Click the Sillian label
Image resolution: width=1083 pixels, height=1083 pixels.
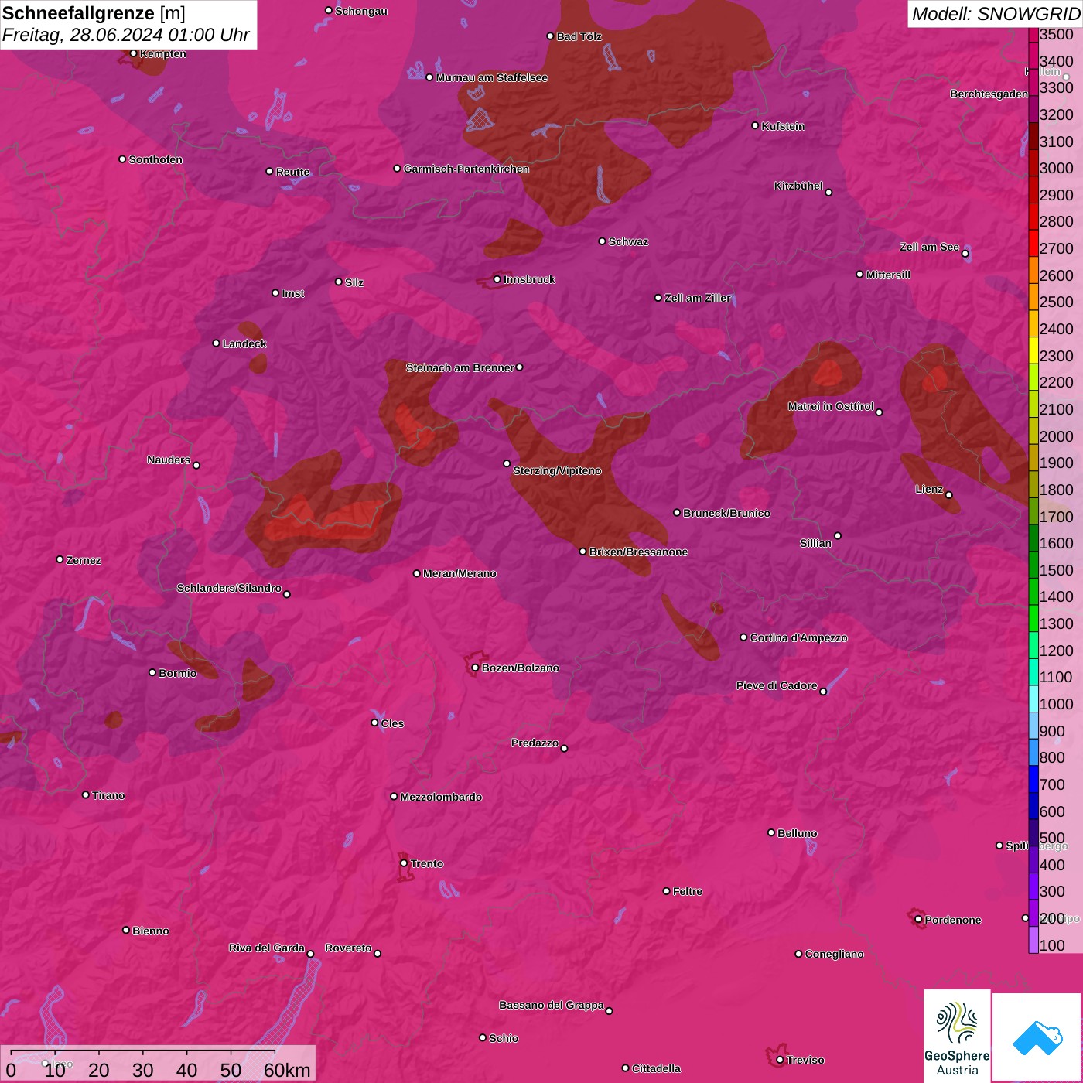(x=815, y=543)
